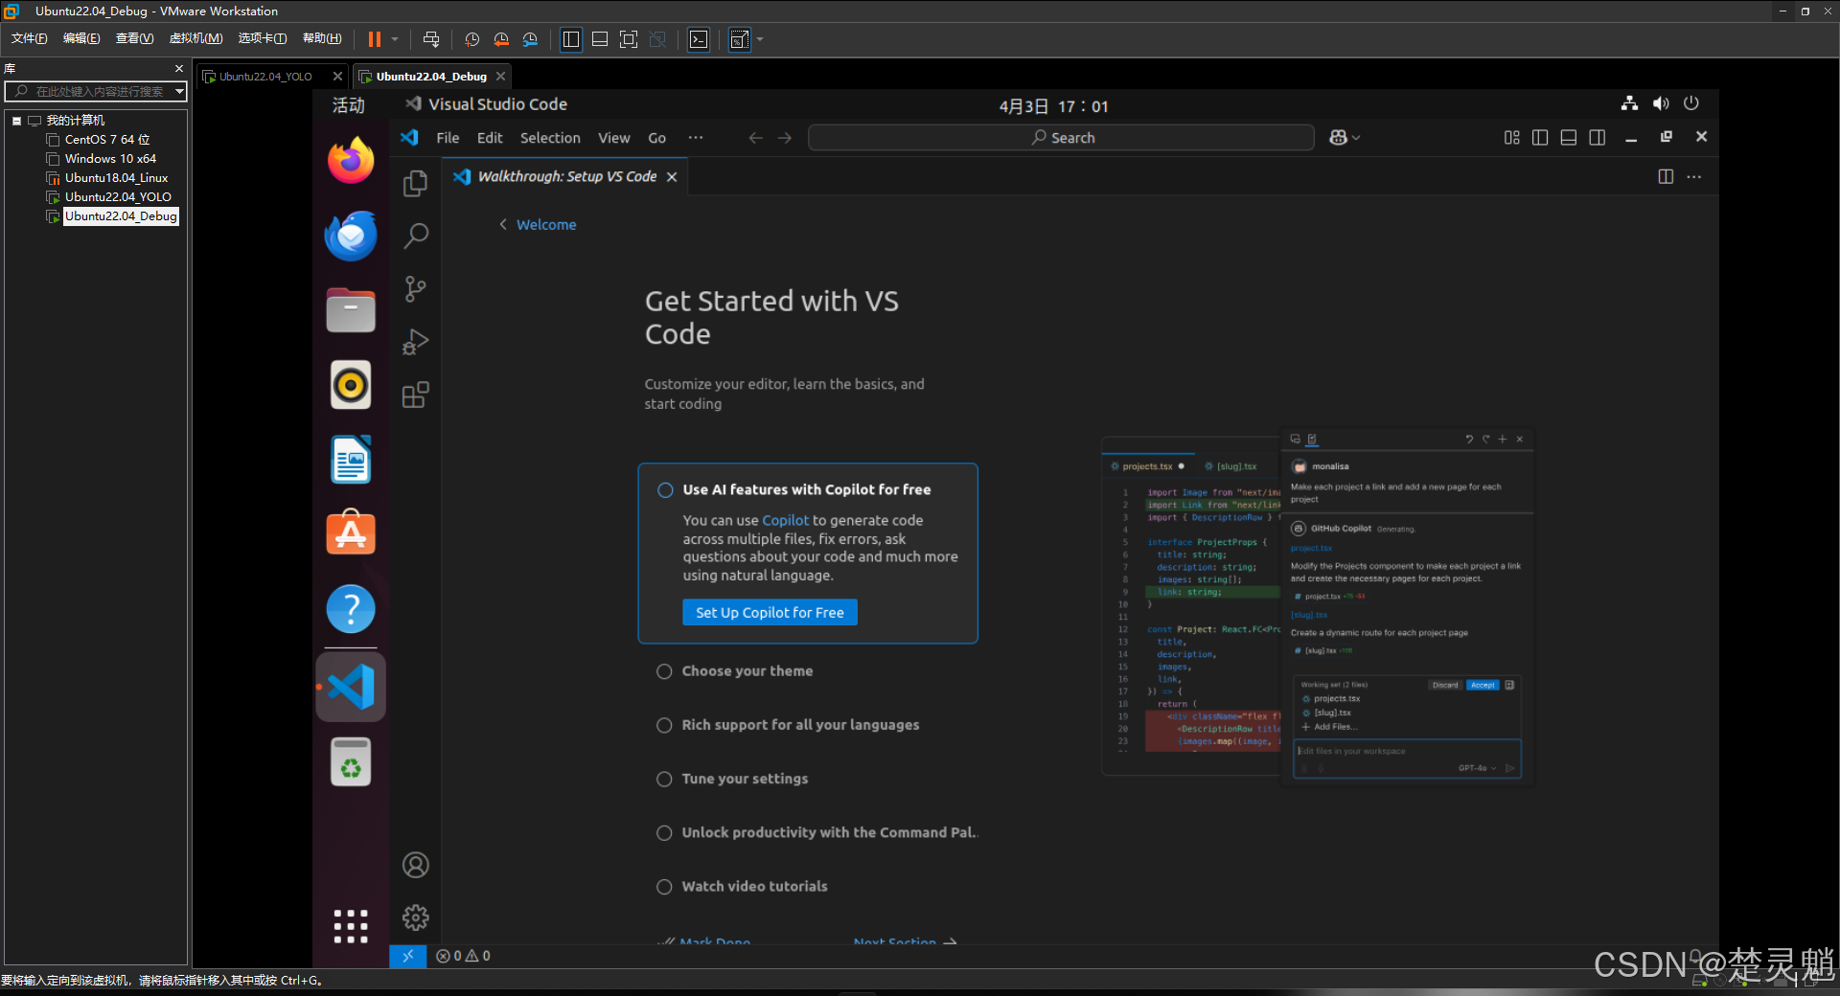Toggle the bottom panel visibility
The width and height of the screenshot is (1840, 996).
pyautogui.click(x=1569, y=138)
